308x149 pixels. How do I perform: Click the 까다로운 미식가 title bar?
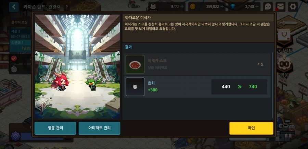[x=198, y=18]
